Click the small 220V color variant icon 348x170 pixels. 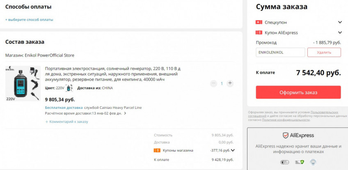tap(69, 88)
